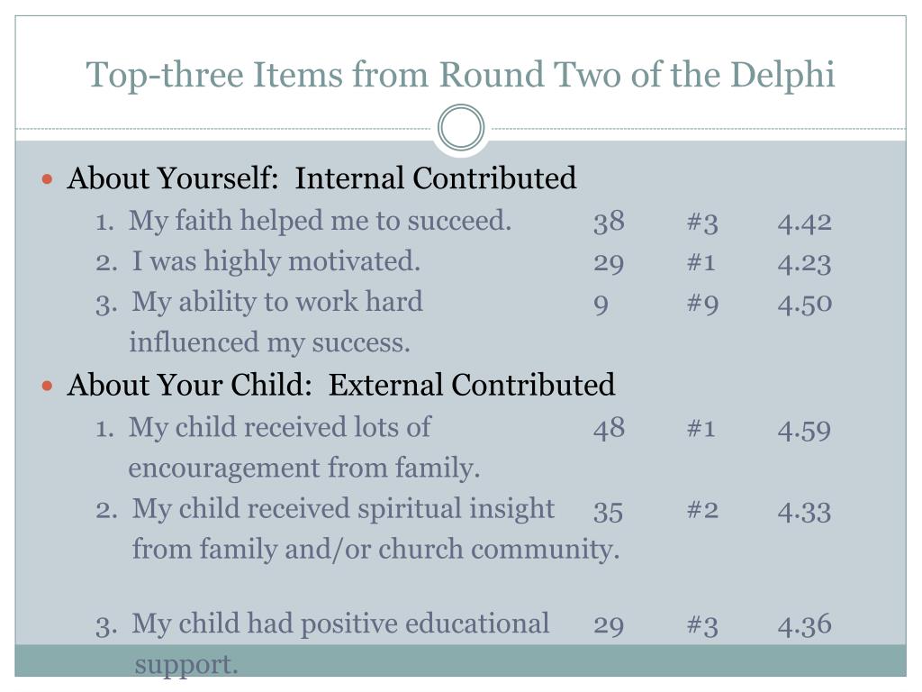Viewport: 922px width, 692px height.
Task: Click the circle ornament below the title
Action: coord(461,128)
